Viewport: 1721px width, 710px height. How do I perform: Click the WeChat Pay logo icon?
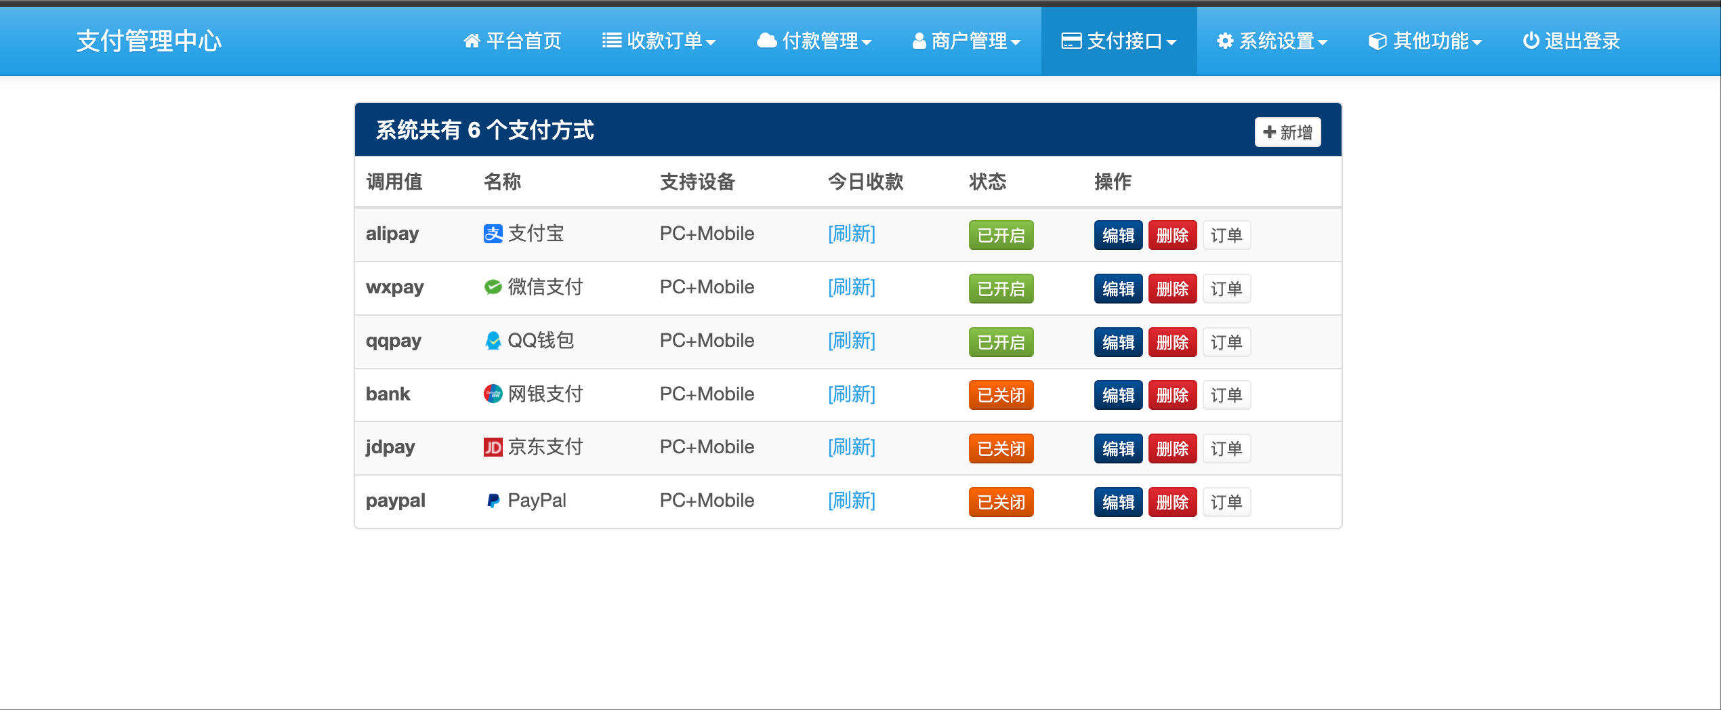tap(493, 287)
